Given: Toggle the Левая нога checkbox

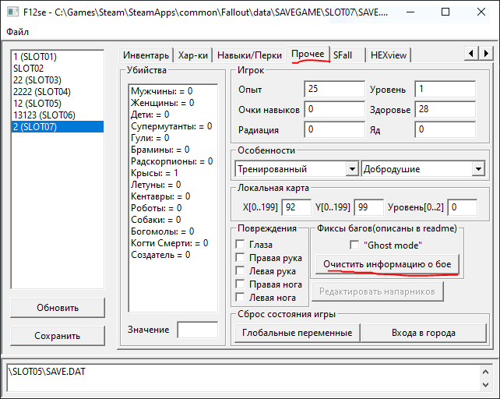Looking at the screenshot, I should 240,297.
